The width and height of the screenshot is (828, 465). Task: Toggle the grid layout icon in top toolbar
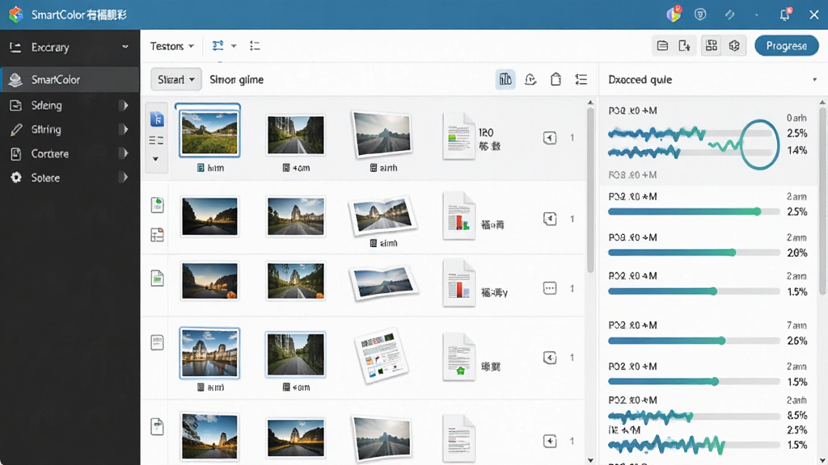point(712,45)
